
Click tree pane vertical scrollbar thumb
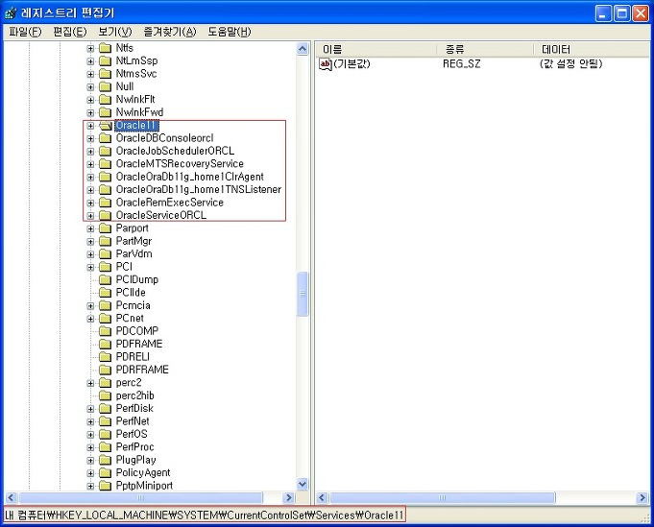pyautogui.click(x=303, y=294)
